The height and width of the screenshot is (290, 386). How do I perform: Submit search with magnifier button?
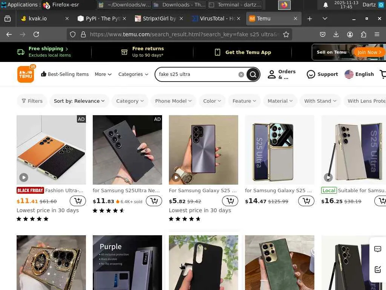point(253,74)
